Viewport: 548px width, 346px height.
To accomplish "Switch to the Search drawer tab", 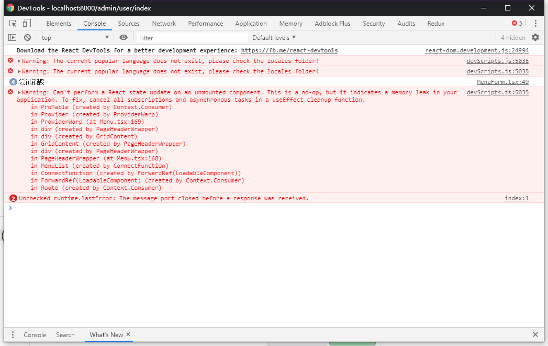I will (65, 334).
